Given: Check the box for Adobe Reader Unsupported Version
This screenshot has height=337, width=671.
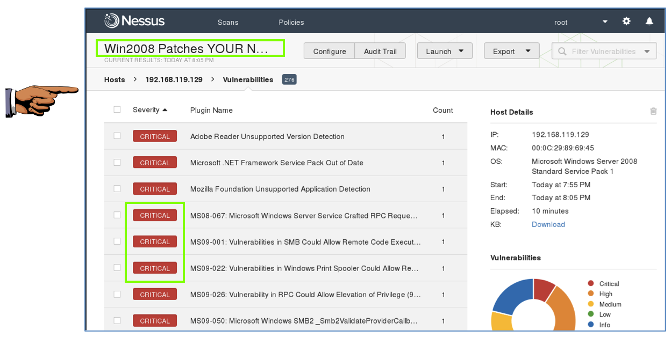Looking at the screenshot, I should pyautogui.click(x=117, y=136).
